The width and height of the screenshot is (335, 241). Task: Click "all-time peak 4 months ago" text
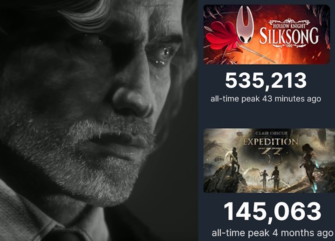pos(273,233)
